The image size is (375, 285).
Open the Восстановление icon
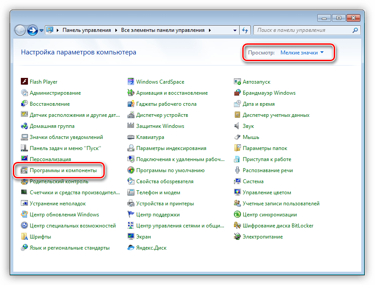point(24,104)
